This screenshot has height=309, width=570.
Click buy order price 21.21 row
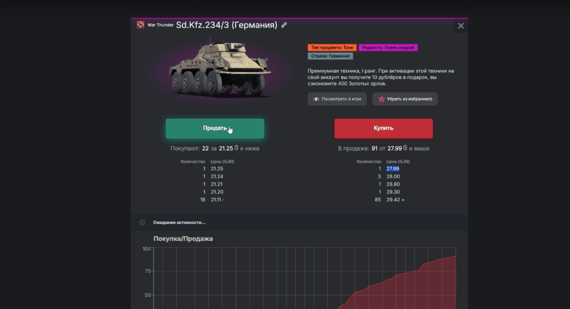click(x=213, y=184)
